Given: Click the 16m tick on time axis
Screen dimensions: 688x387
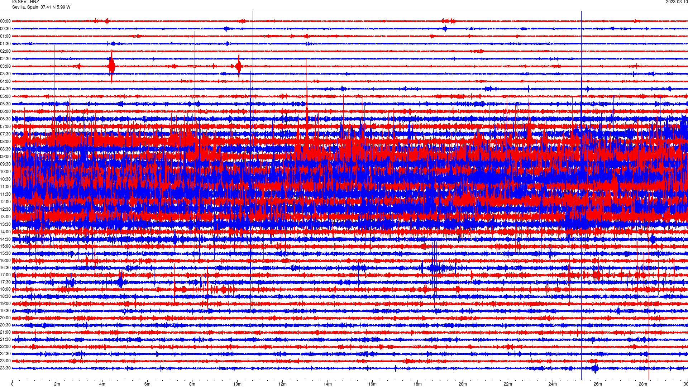Looking at the screenshot, I should point(373,384).
